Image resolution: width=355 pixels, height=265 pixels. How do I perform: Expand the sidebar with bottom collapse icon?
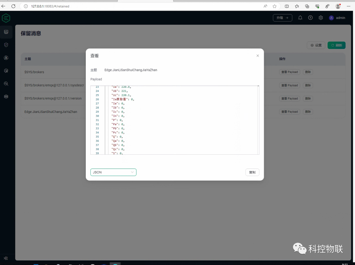click(6, 258)
